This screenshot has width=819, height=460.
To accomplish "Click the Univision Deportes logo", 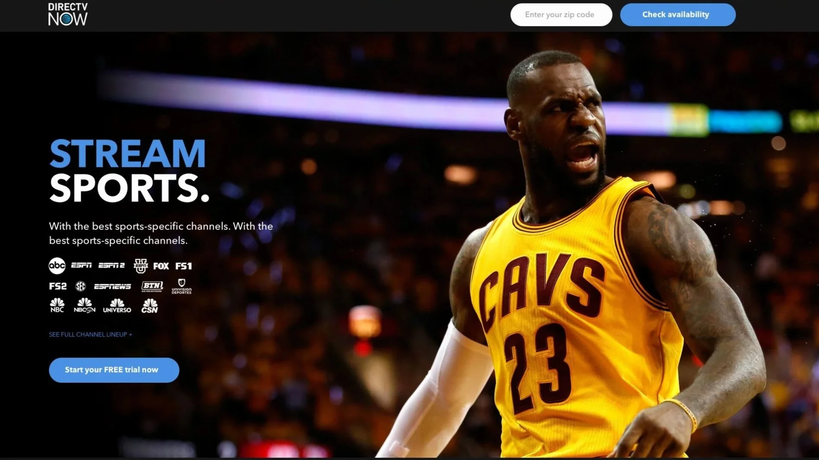I will (181, 286).
